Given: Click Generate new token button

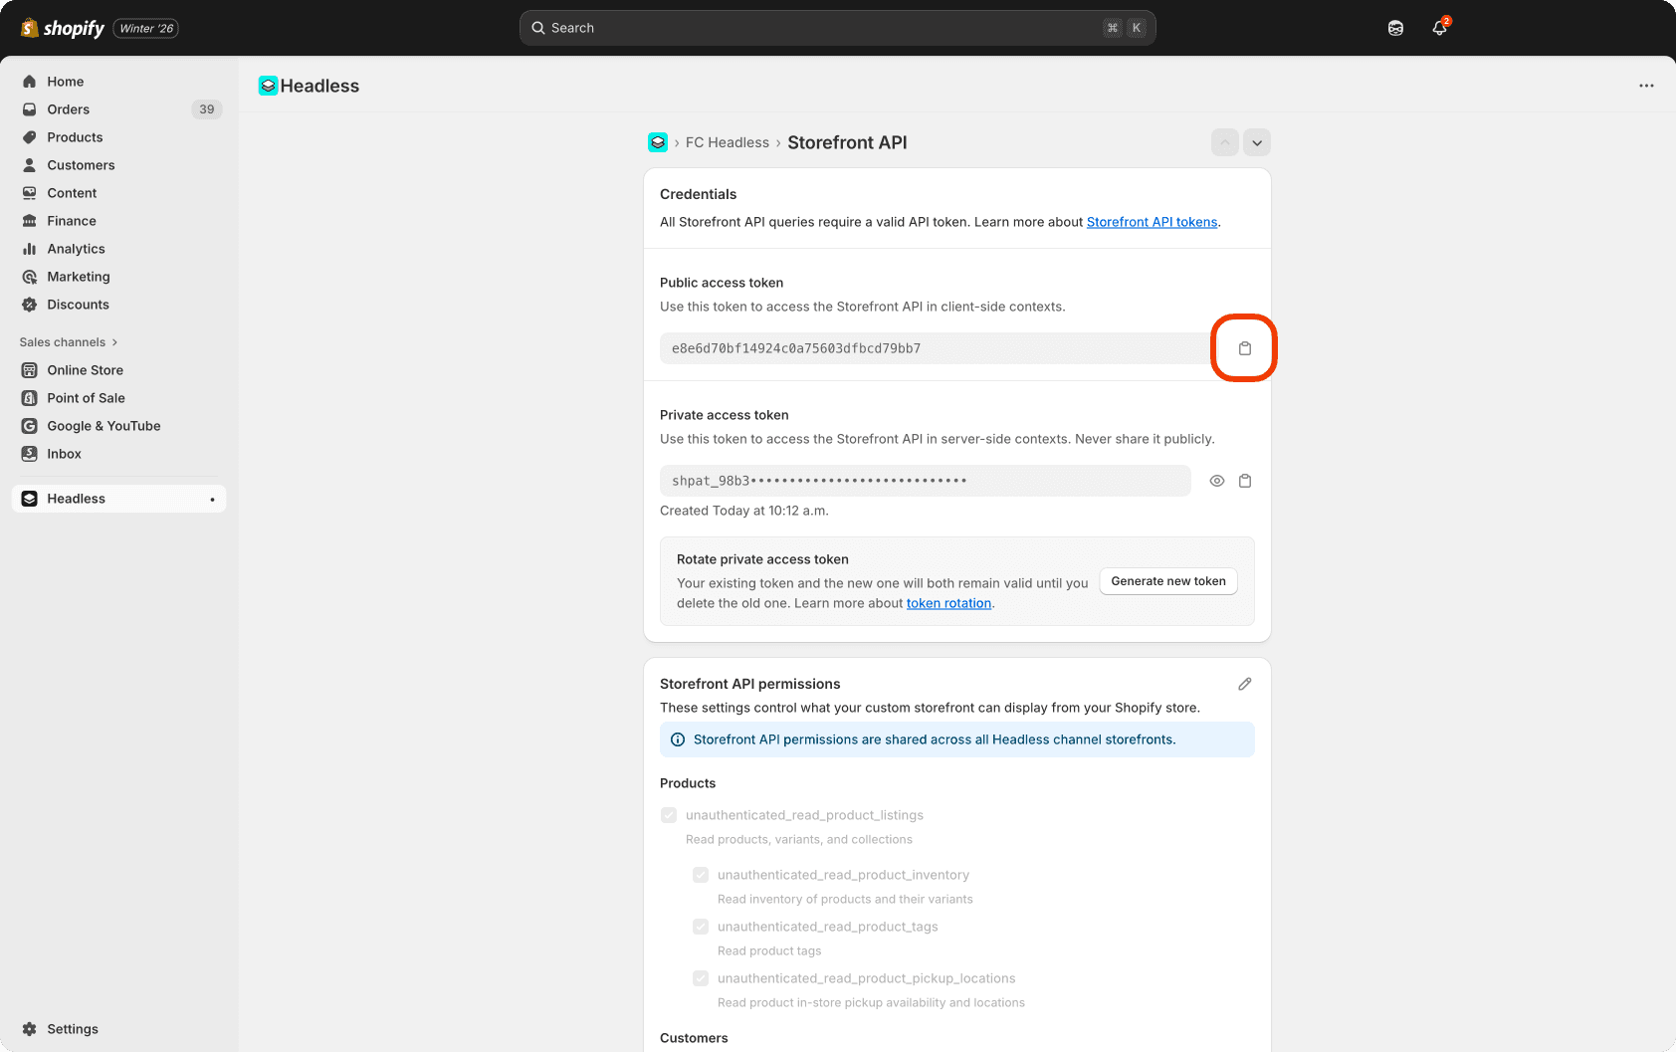Looking at the screenshot, I should point(1168,581).
